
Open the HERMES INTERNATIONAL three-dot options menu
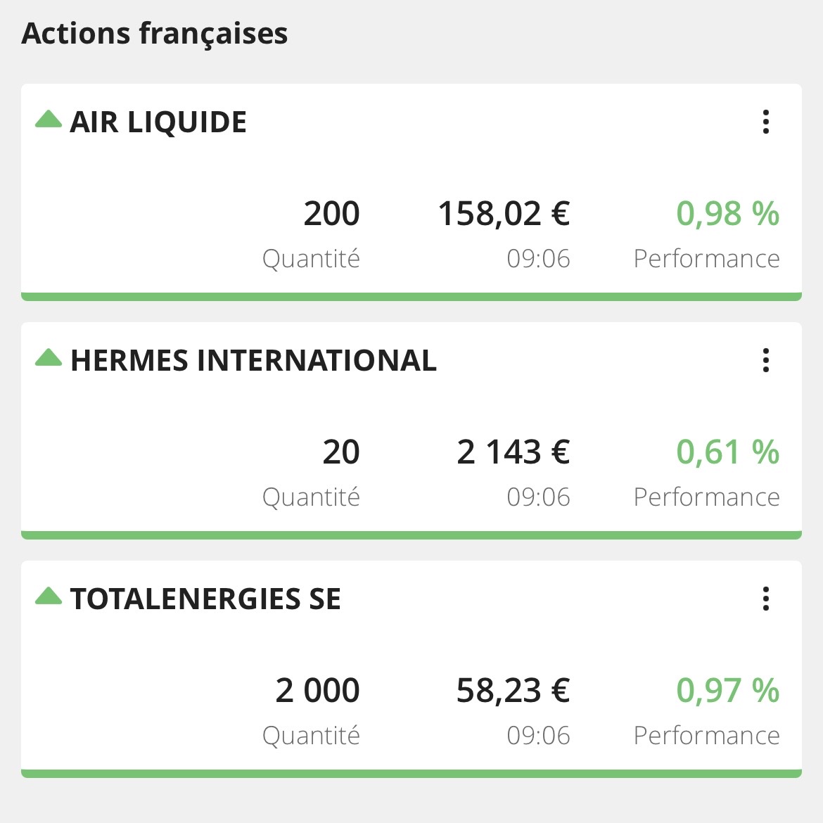click(x=766, y=361)
